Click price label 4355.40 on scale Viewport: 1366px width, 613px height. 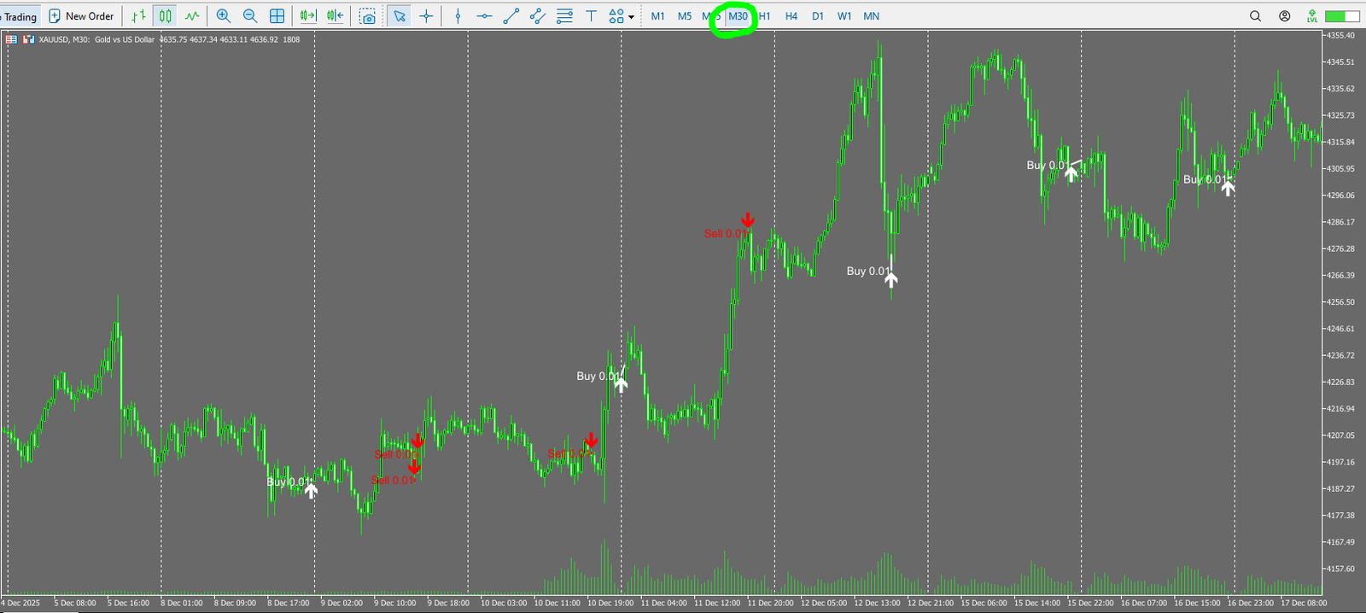(x=1340, y=35)
